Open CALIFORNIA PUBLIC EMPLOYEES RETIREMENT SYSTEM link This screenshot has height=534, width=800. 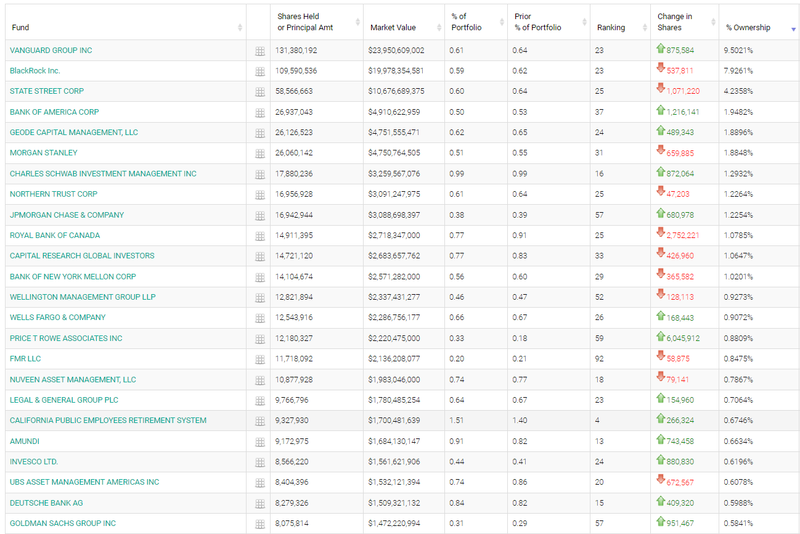click(x=108, y=421)
